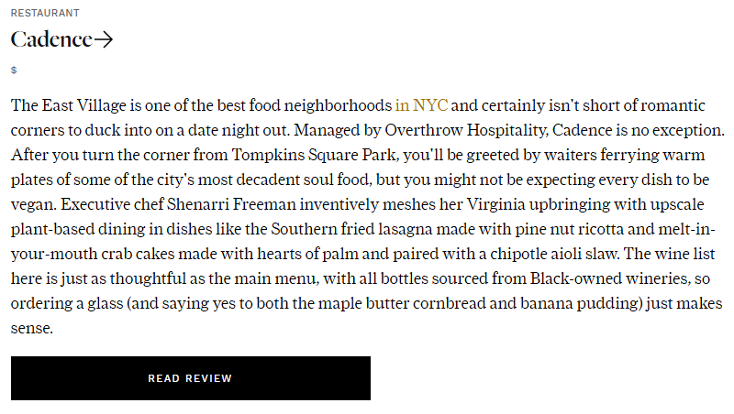Image resolution: width=734 pixels, height=414 pixels.
Task: Click the dollar sign price indicator
Action: pyautogui.click(x=14, y=71)
